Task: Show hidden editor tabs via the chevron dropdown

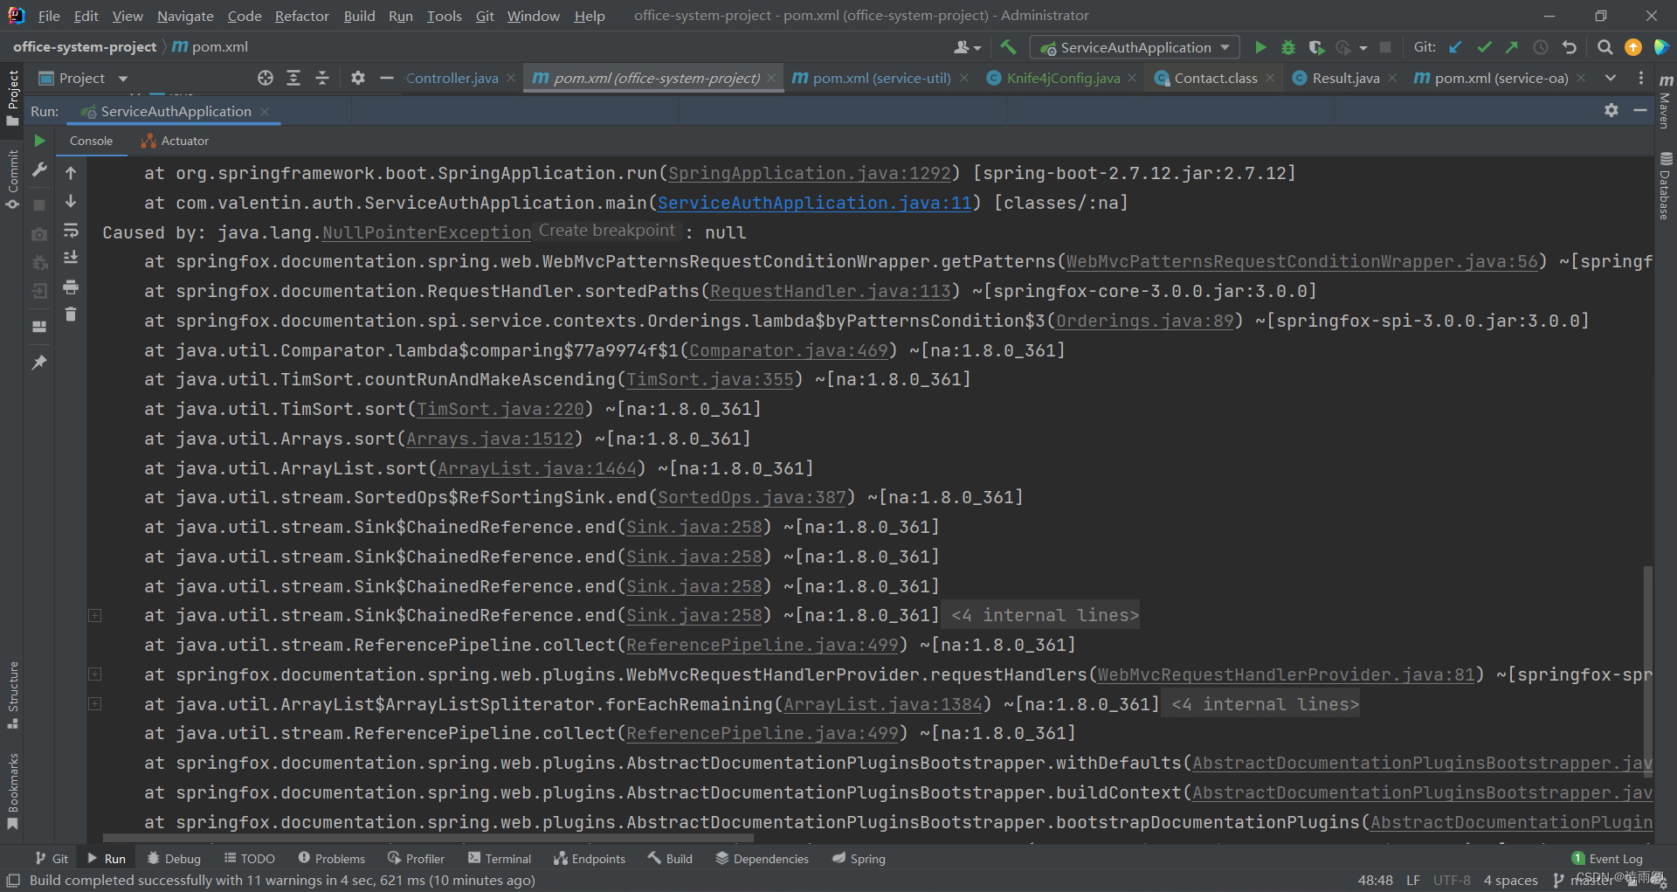Action: pos(1611,78)
